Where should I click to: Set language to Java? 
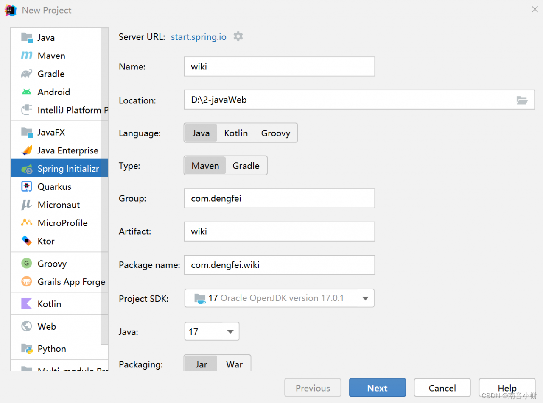(x=201, y=133)
